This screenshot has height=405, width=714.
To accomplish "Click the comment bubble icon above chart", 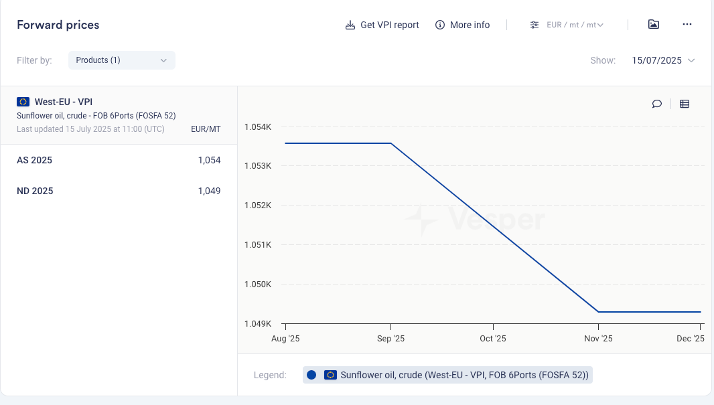I will (x=657, y=104).
